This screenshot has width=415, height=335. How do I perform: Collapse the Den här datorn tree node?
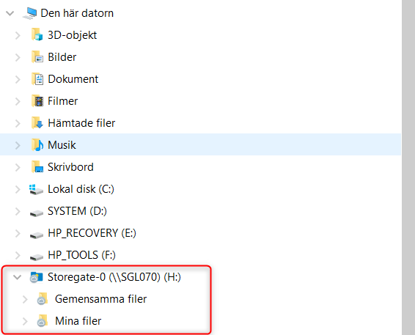10,13
